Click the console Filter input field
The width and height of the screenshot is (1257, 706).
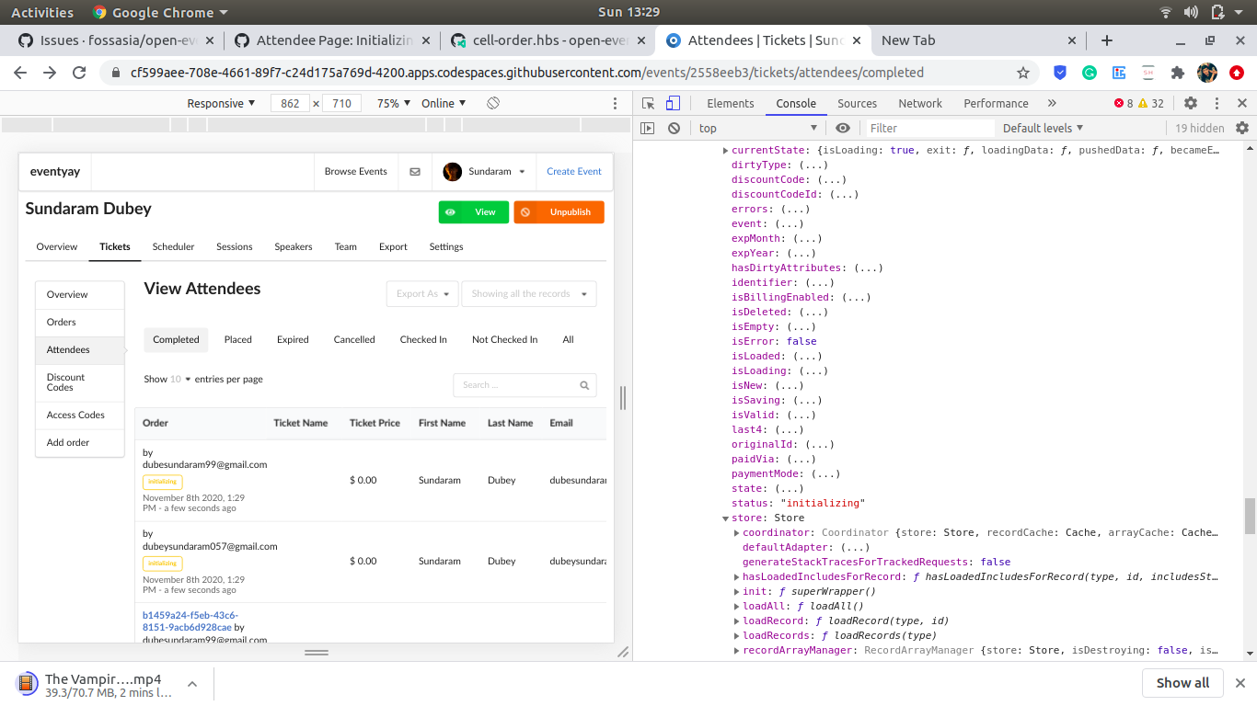pos(929,128)
